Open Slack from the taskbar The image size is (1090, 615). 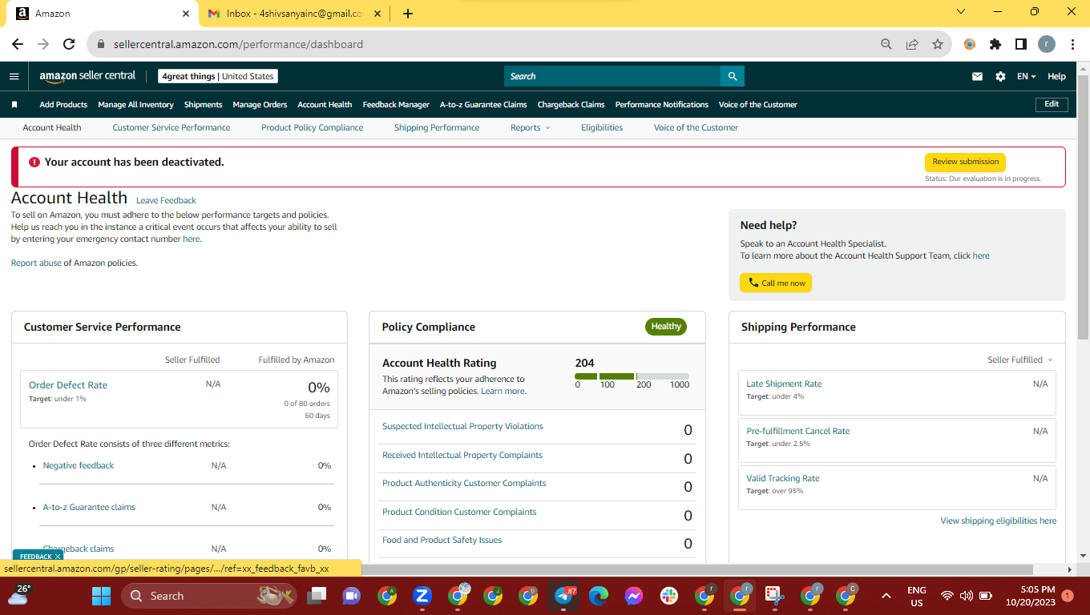pyautogui.click(x=669, y=596)
